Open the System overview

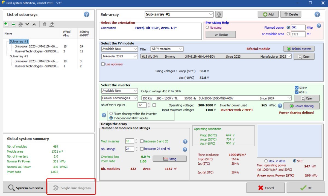(x=25, y=188)
